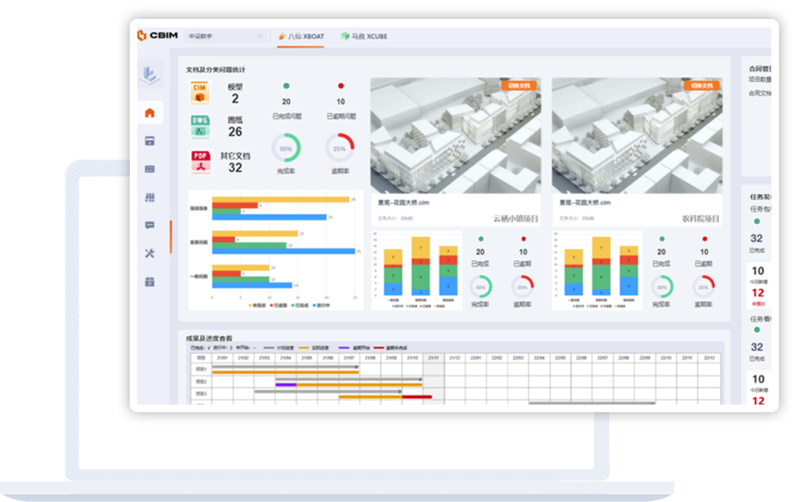Open the home icon in the sidebar
The height and width of the screenshot is (502, 794).
coord(149,113)
